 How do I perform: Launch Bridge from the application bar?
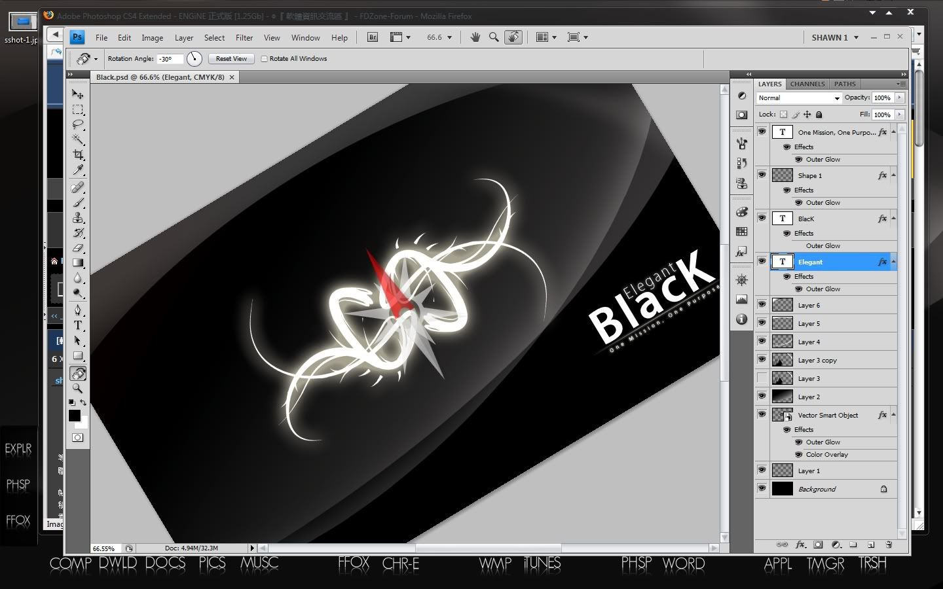pos(373,37)
